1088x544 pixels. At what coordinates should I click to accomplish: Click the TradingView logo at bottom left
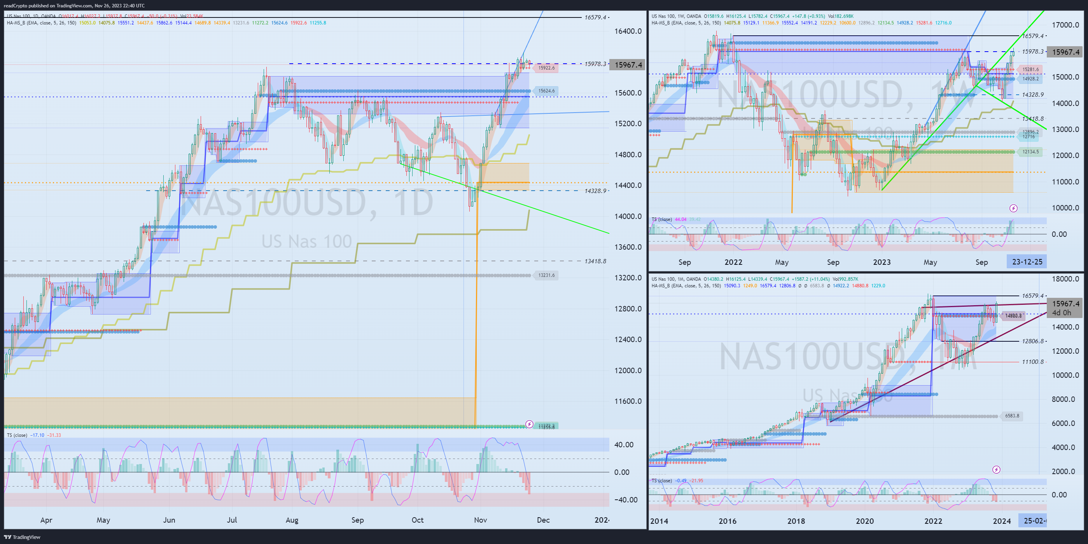[22, 537]
